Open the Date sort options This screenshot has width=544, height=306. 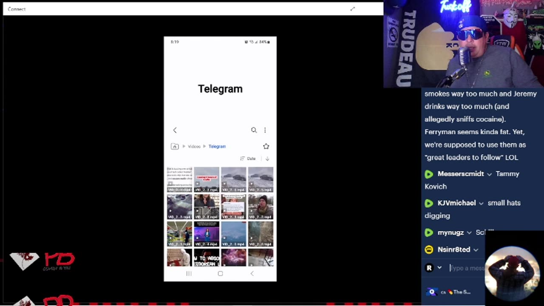coord(248,159)
